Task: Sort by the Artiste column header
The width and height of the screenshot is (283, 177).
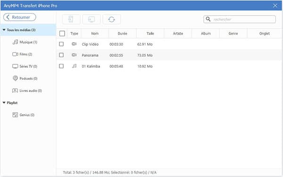Action: [x=178, y=33]
